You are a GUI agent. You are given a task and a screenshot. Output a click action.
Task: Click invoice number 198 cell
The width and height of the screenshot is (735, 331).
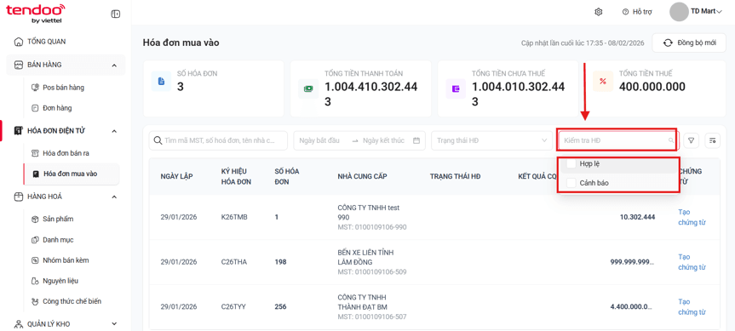coord(280,262)
